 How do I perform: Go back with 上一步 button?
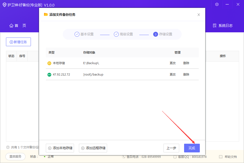click(171, 148)
